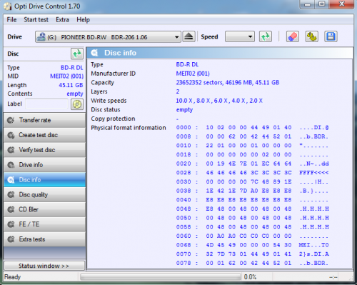The width and height of the screenshot is (357, 285).
Task: Click the Physical format information label
Action: pos(129,128)
